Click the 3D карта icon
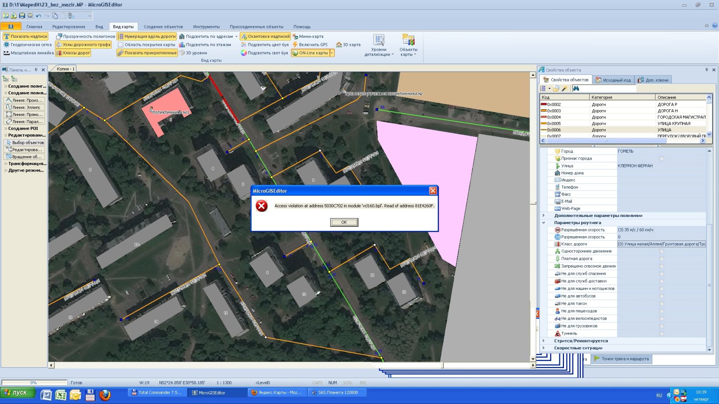This screenshot has height=404, width=719. tap(339, 45)
